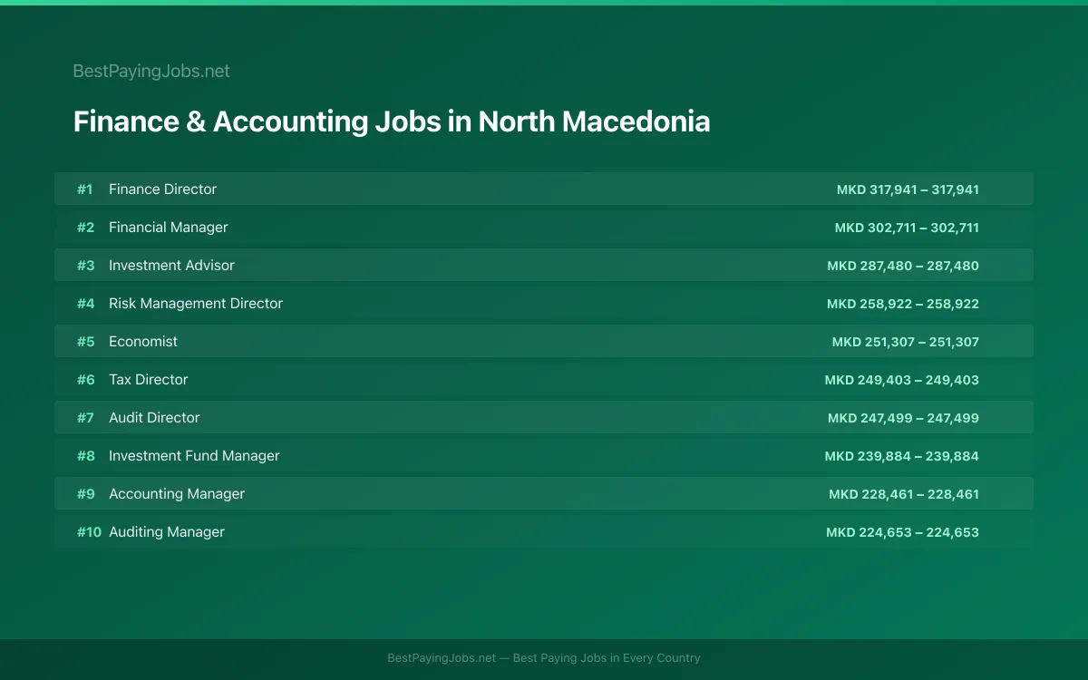Image resolution: width=1088 pixels, height=680 pixels.
Task: Click the #2 rank number
Action: 85,228
